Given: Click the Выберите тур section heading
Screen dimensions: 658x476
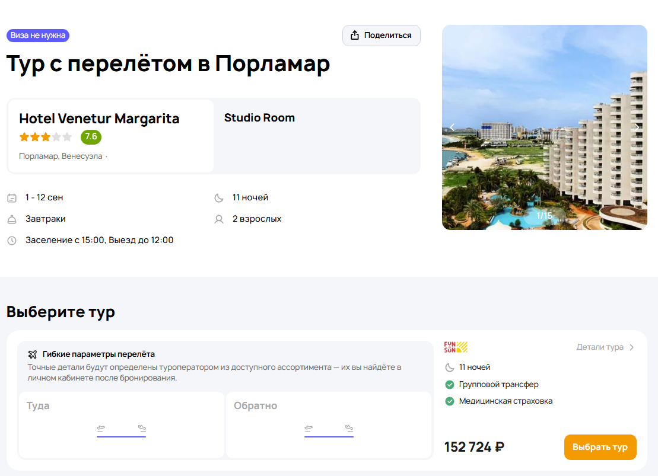Looking at the screenshot, I should [61, 312].
